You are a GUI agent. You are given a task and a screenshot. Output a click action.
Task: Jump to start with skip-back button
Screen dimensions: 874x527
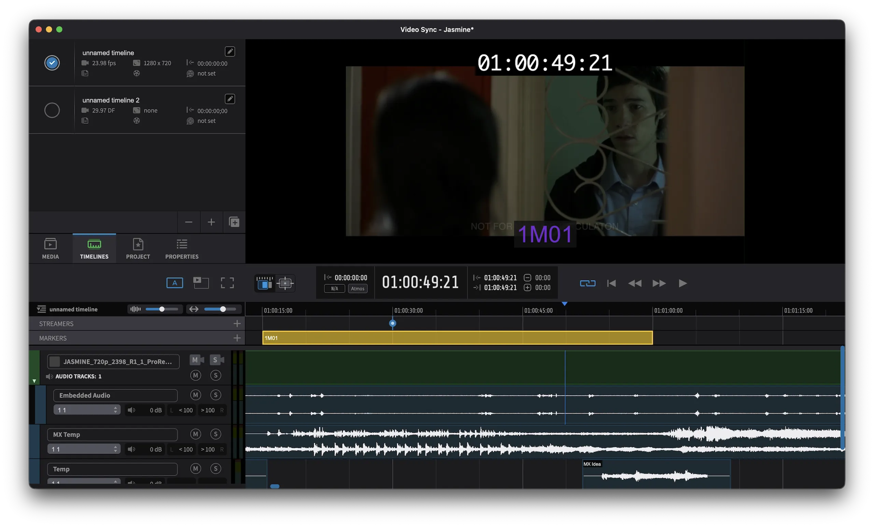611,283
